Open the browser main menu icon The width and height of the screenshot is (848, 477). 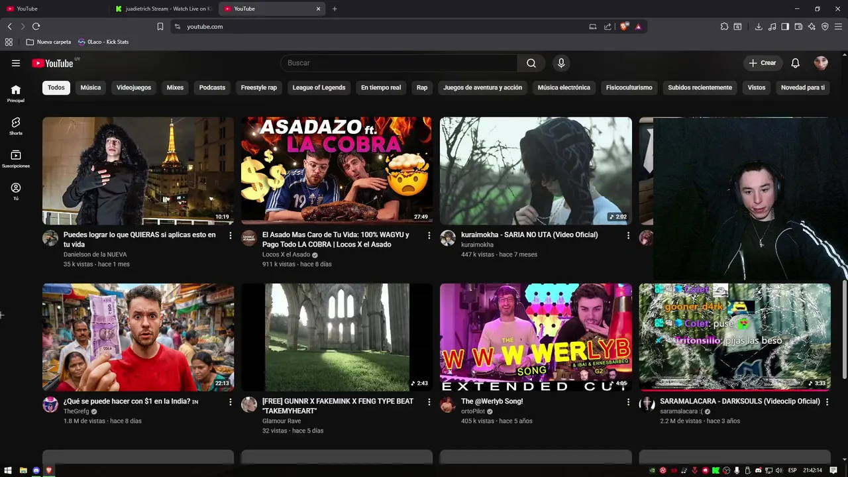(839, 26)
